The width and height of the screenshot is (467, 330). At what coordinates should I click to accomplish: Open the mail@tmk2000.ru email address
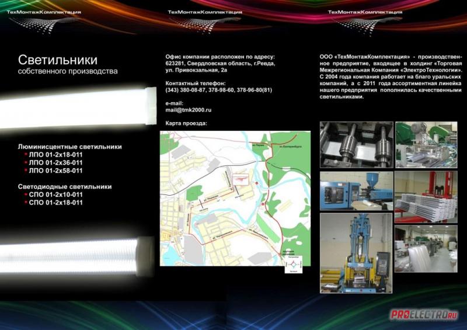pyautogui.click(x=189, y=110)
